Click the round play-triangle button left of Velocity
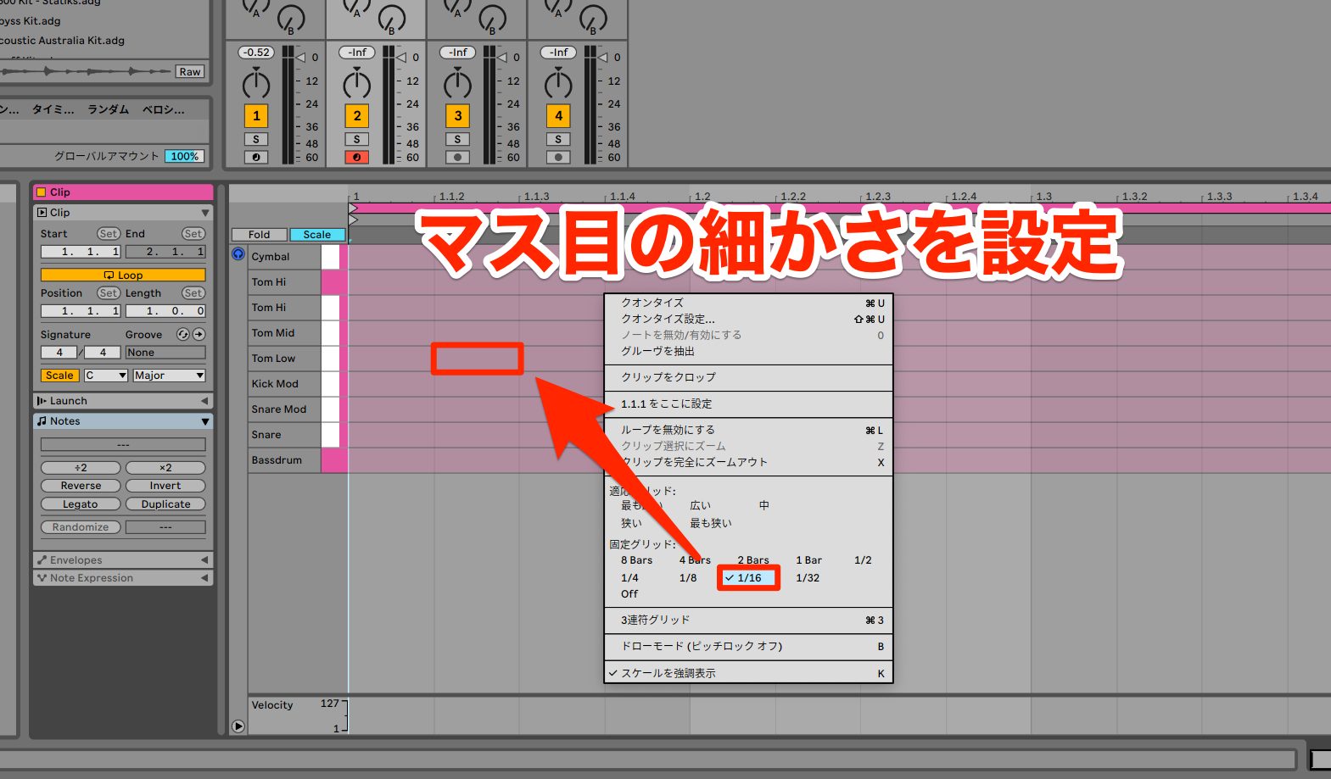This screenshot has height=779, width=1331. click(x=238, y=726)
